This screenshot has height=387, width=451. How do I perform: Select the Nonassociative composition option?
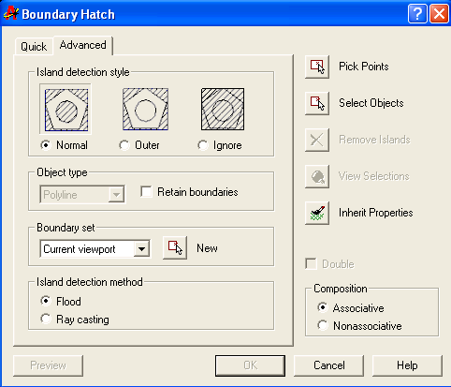pyautogui.click(x=323, y=325)
